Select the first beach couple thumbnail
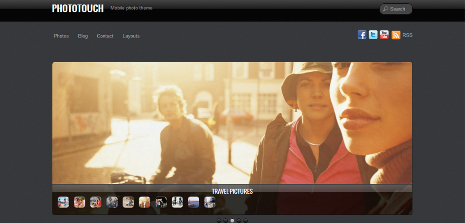Screen dimensions: 465x223 point(64,202)
